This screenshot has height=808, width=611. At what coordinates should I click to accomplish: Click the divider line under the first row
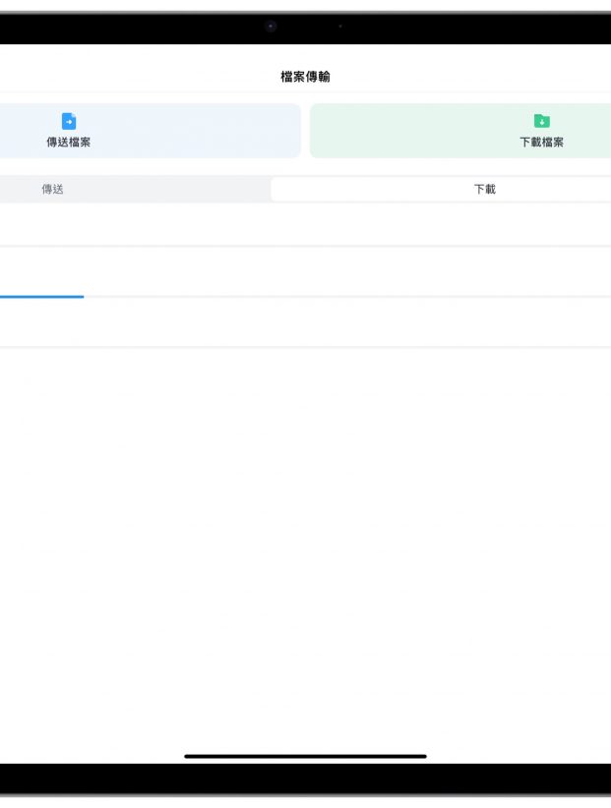pos(305,246)
